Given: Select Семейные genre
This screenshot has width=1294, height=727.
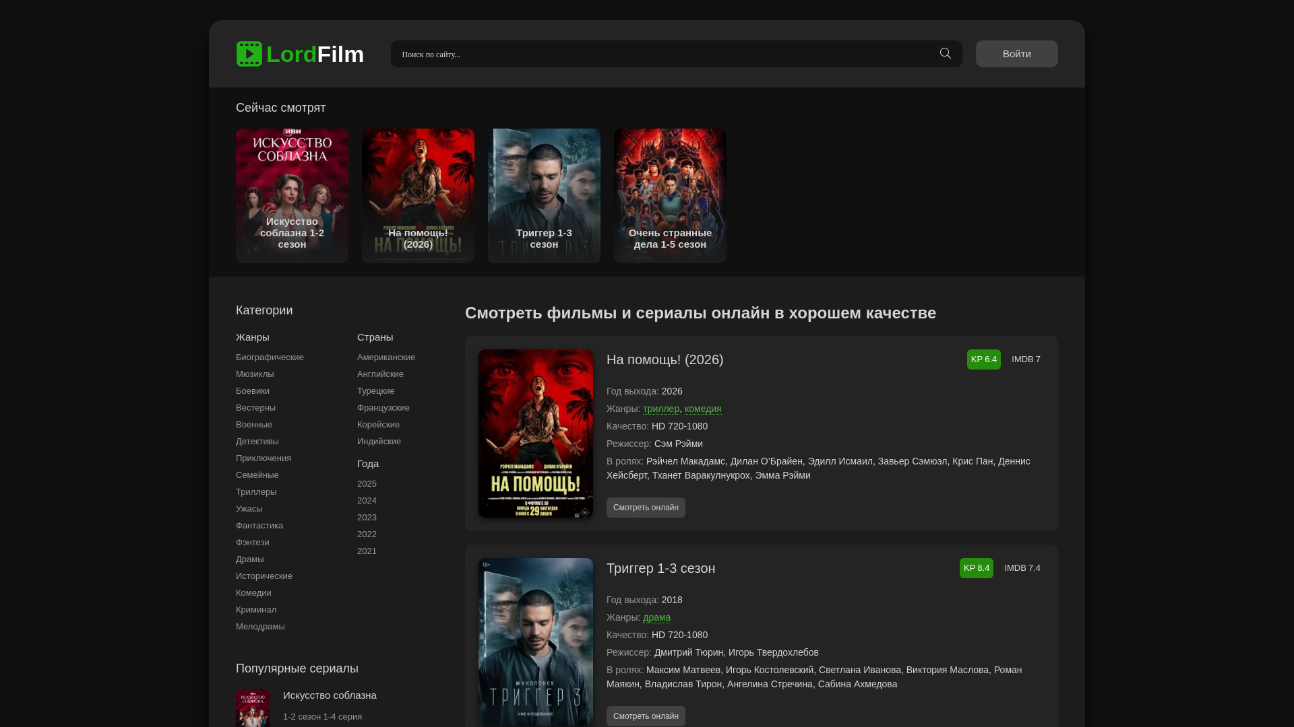Looking at the screenshot, I should click(257, 475).
